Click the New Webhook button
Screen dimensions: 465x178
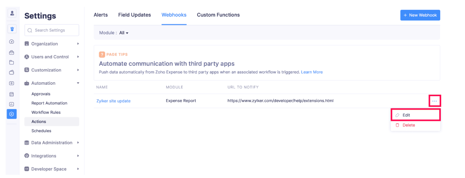coord(420,15)
